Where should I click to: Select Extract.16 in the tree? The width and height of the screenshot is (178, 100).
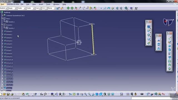coord(9,79)
